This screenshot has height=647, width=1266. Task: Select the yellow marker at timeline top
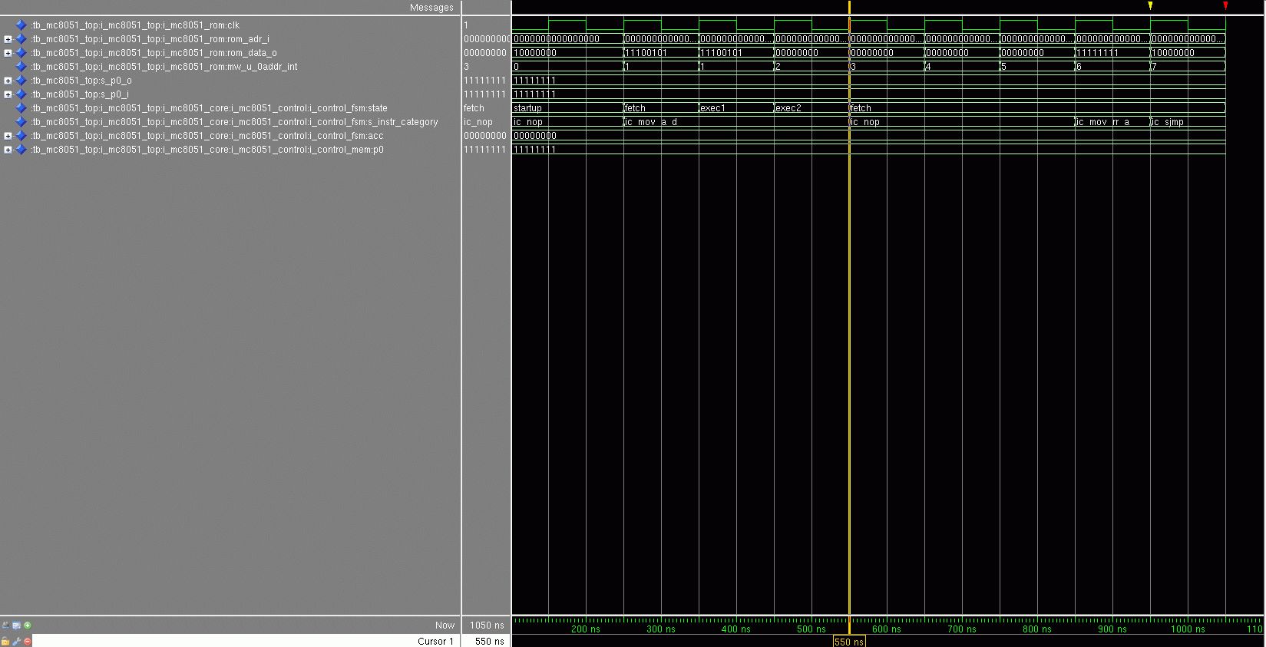tap(1150, 6)
